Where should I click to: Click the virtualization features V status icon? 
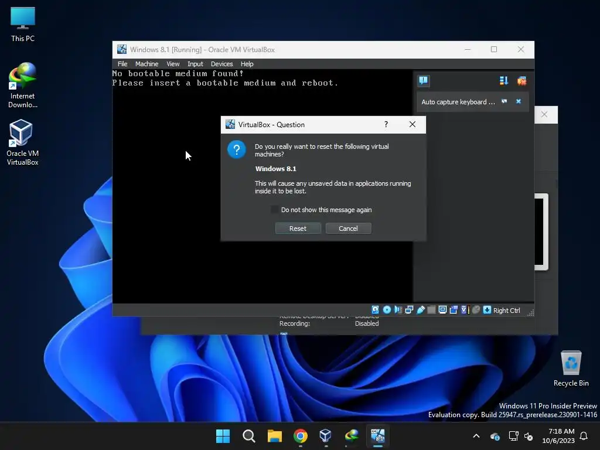pyautogui.click(x=465, y=310)
